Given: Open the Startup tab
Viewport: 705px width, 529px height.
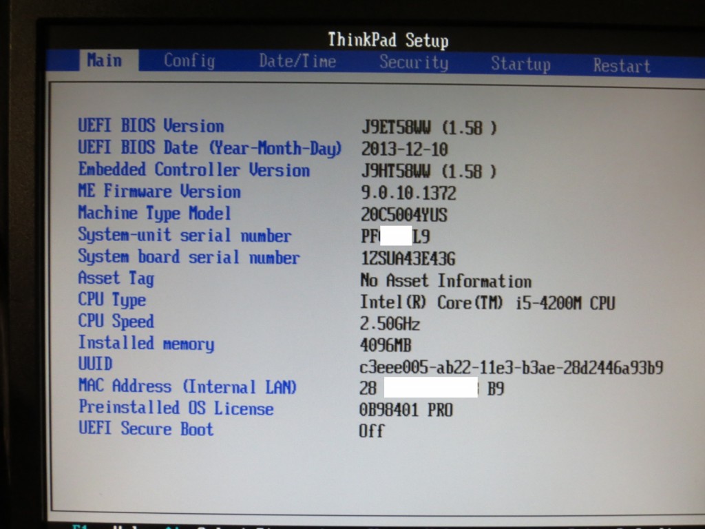Looking at the screenshot, I should point(520,64).
